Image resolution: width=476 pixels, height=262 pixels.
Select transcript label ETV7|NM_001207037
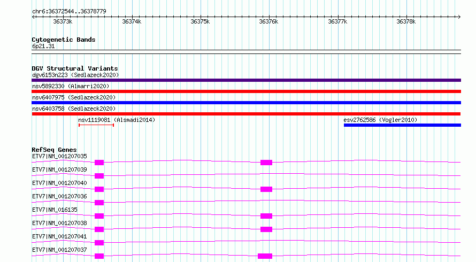pyautogui.click(x=59, y=250)
